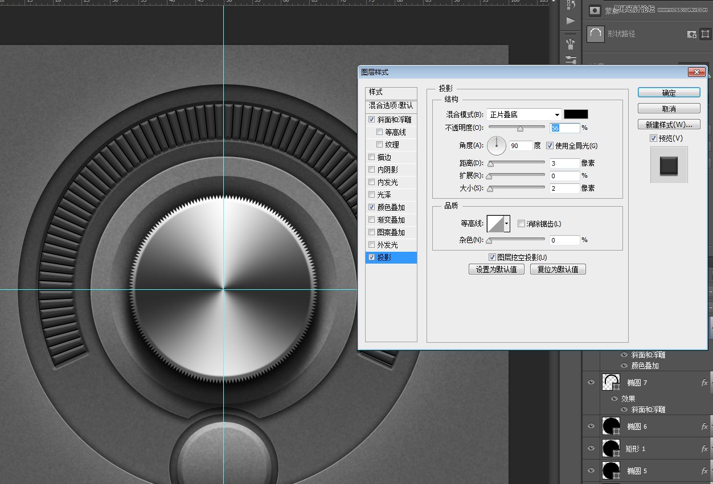Open the Brush Presets panel icon
The image size is (713, 484).
(571, 59)
